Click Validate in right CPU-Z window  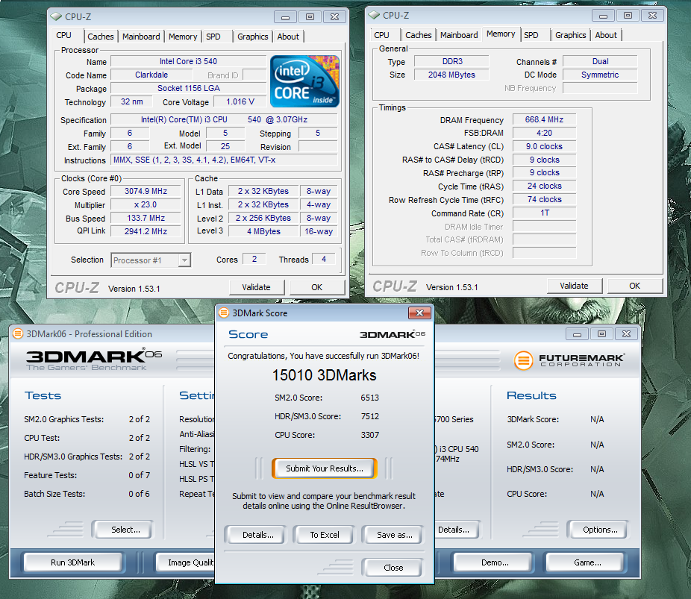point(575,286)
